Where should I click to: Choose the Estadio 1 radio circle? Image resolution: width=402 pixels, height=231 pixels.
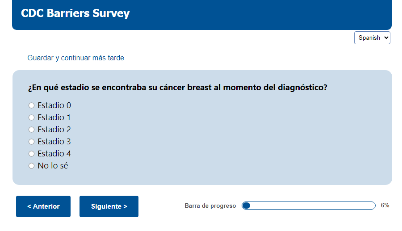[x=31, y=118]
